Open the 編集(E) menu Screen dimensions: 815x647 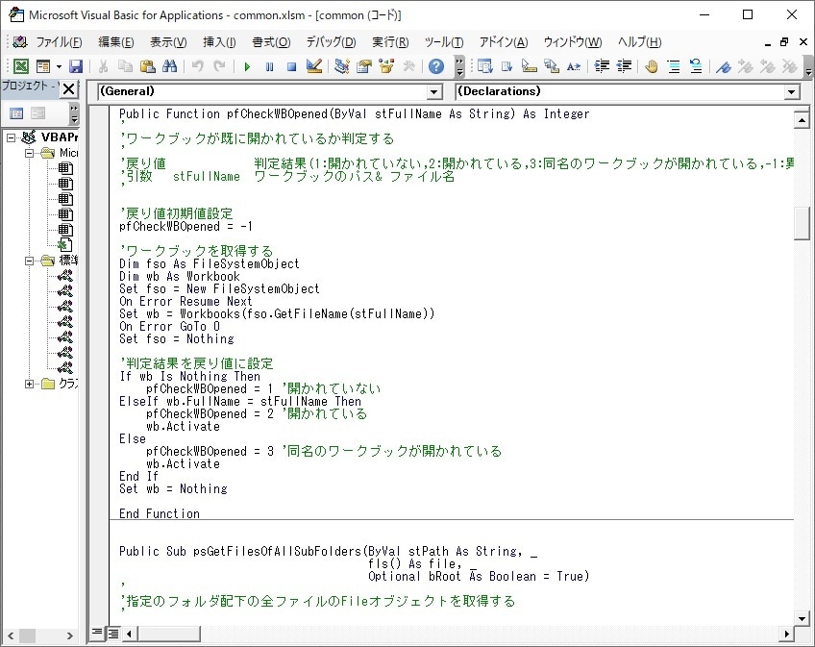click(116, 42)
